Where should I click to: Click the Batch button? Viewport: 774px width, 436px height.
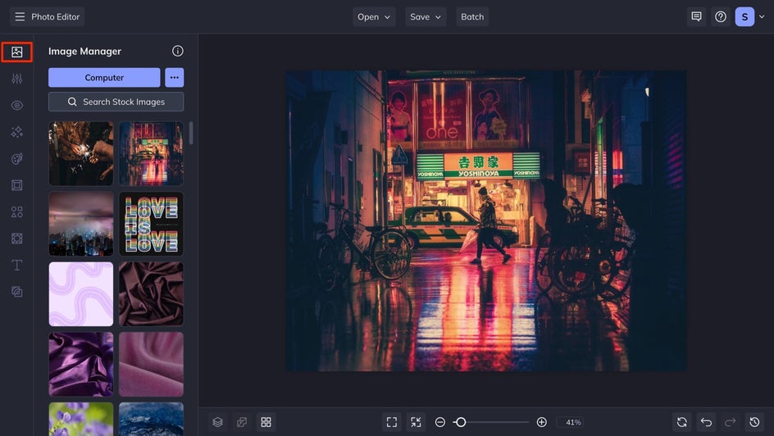coord(472,16)
